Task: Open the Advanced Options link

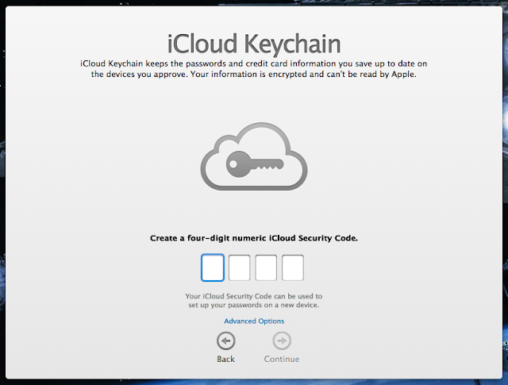Action: click(x=254, y=321)
